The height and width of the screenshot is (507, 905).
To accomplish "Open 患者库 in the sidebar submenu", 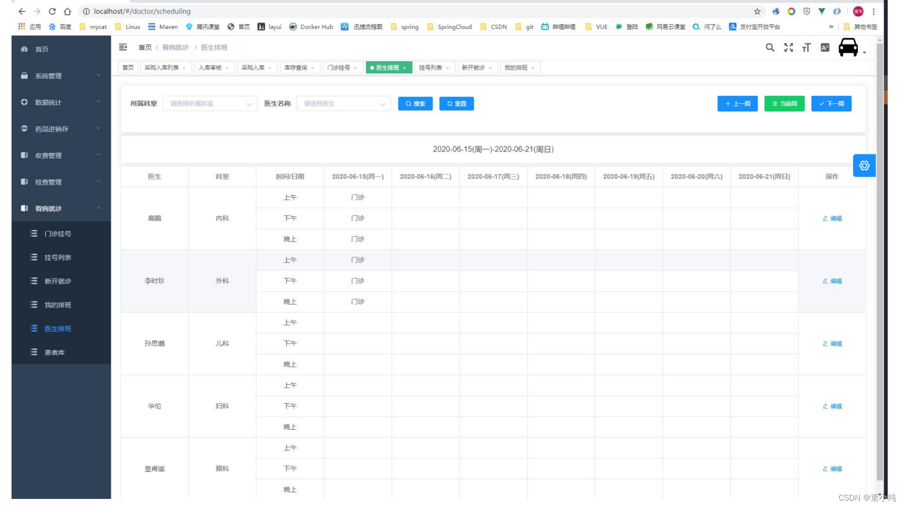I will [x=61, y=352].
